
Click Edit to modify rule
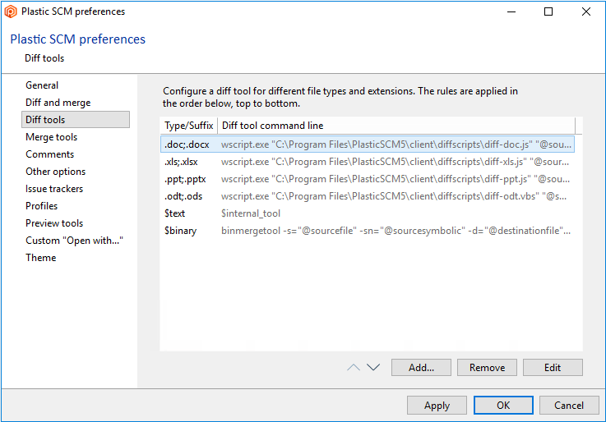pos(553,368)
